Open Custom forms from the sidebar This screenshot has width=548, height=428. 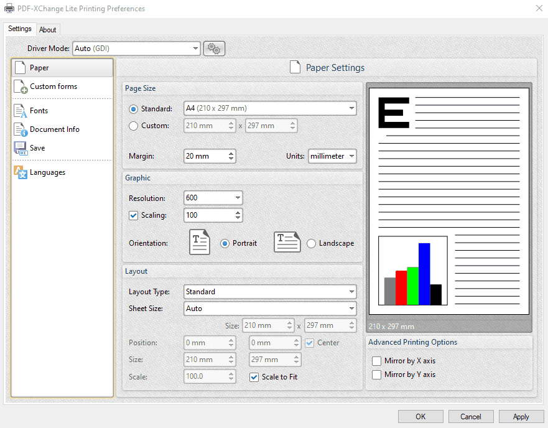pyautogui.click(x=19, y=87)
